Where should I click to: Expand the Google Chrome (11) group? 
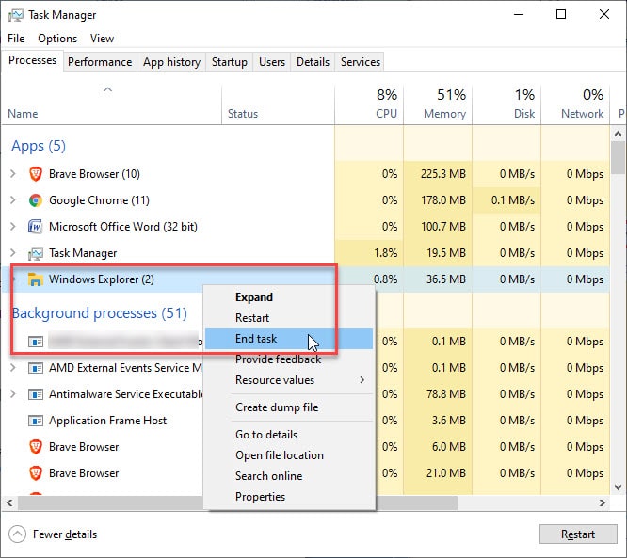tap(13, 200)
